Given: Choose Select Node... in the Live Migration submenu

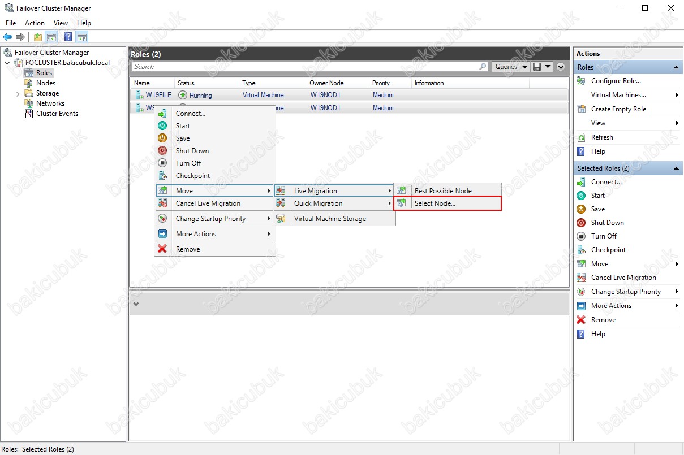Looking at the screenshot, I should 448,203.
